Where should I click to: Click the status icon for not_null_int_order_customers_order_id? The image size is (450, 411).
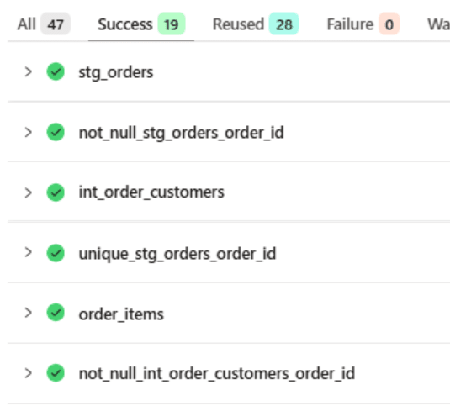(x=56, y=373)
